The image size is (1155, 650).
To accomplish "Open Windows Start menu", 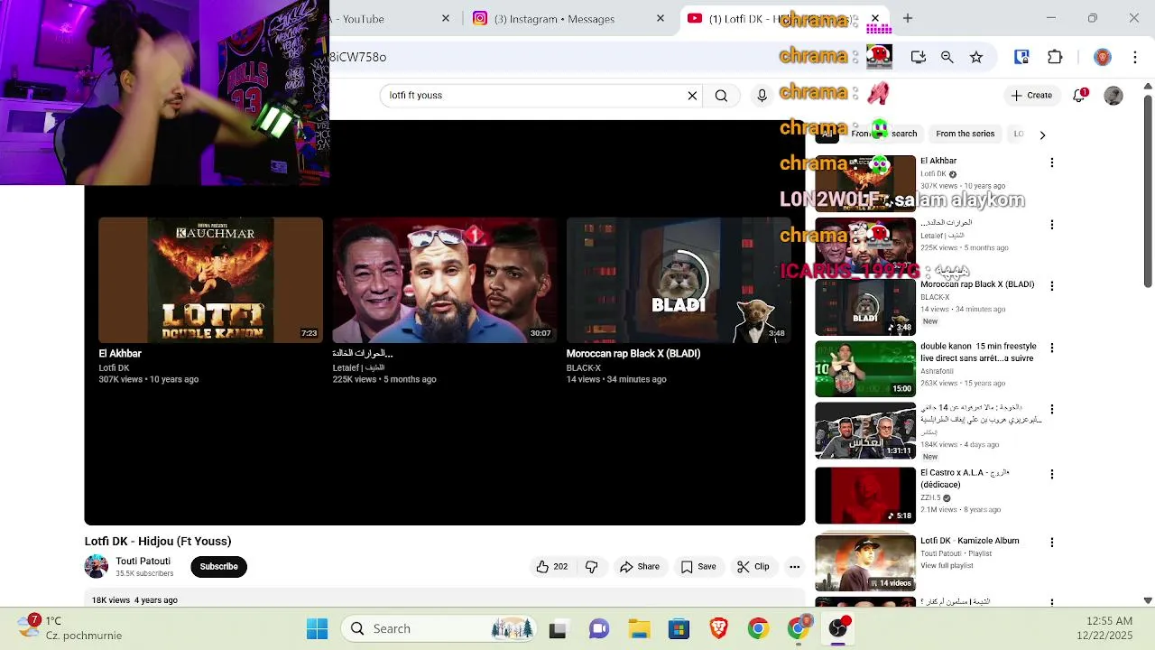I will (318, 629).
